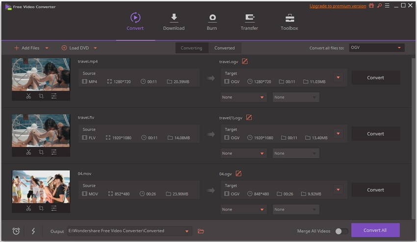Click the key registration icon

(380, 5)
